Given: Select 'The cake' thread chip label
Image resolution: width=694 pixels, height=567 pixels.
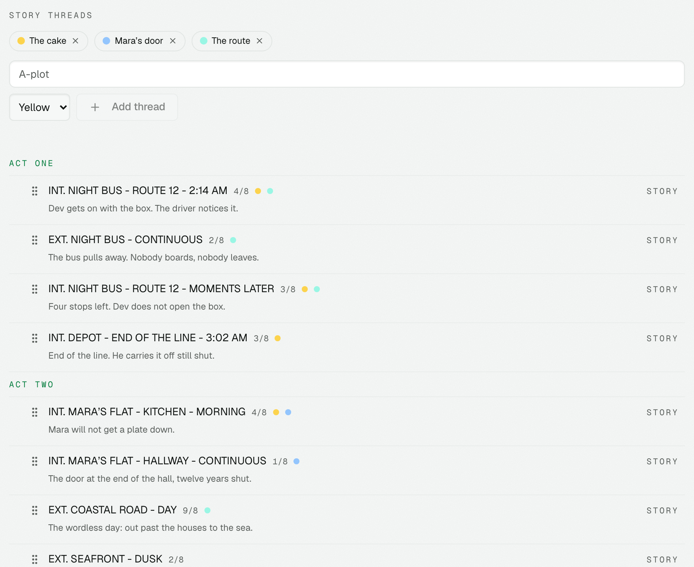Looking at the screenshot, I should point(48,41).
